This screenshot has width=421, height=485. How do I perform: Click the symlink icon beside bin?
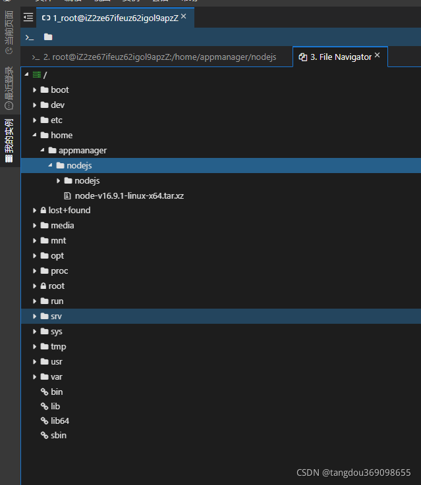click(x=44, y=392)
